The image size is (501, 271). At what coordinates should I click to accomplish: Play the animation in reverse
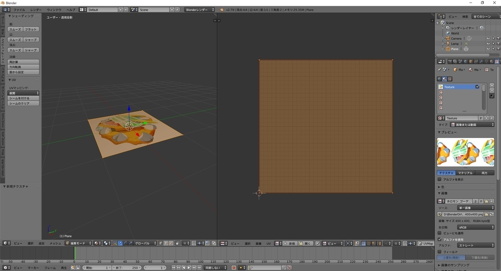coord(184,268)
